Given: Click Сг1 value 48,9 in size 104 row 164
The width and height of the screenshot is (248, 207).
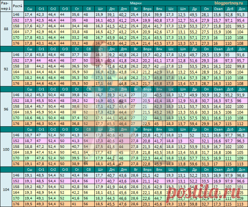Looking at the screenshot, I should (41, 192).
